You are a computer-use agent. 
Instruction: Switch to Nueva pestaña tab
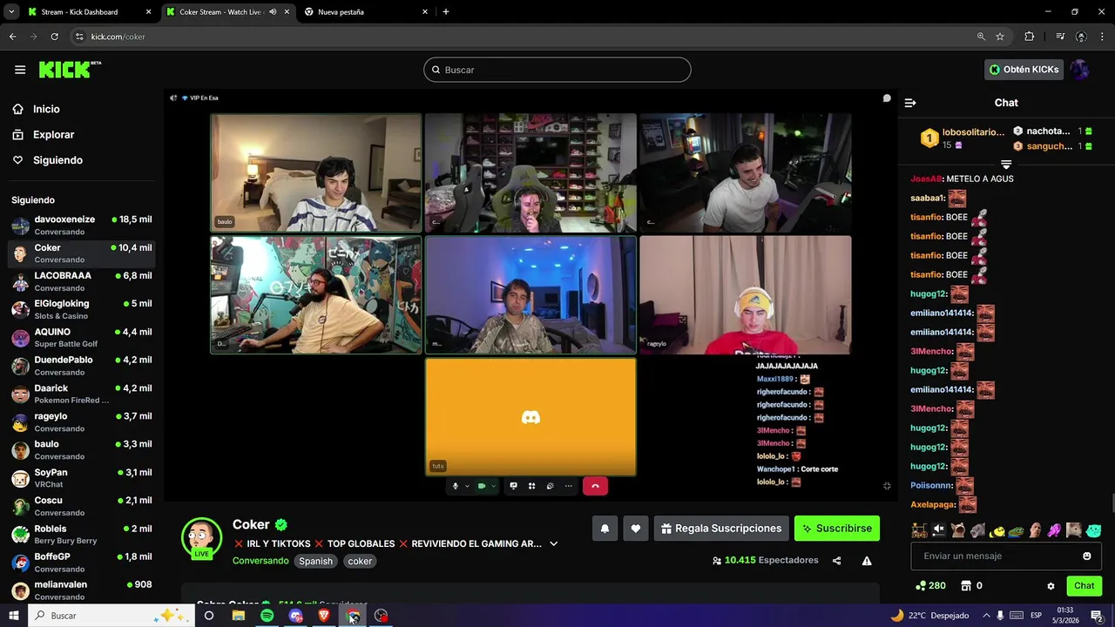point(366,12)
